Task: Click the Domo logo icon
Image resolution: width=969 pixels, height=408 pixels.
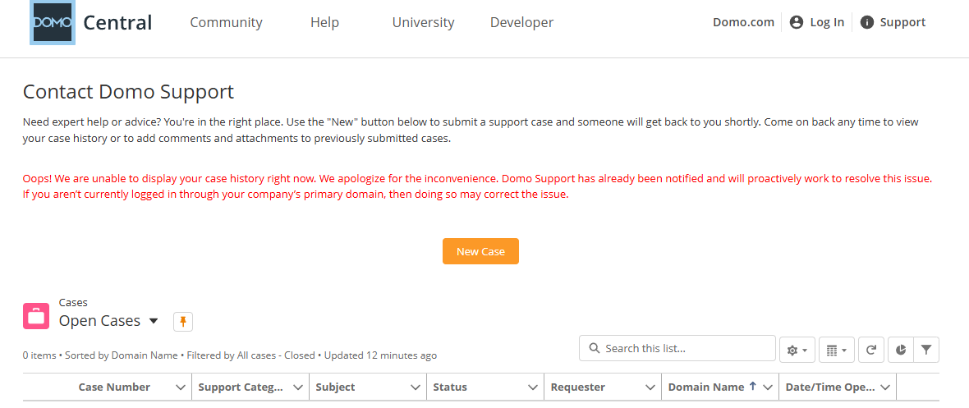Action: point(53,23)
